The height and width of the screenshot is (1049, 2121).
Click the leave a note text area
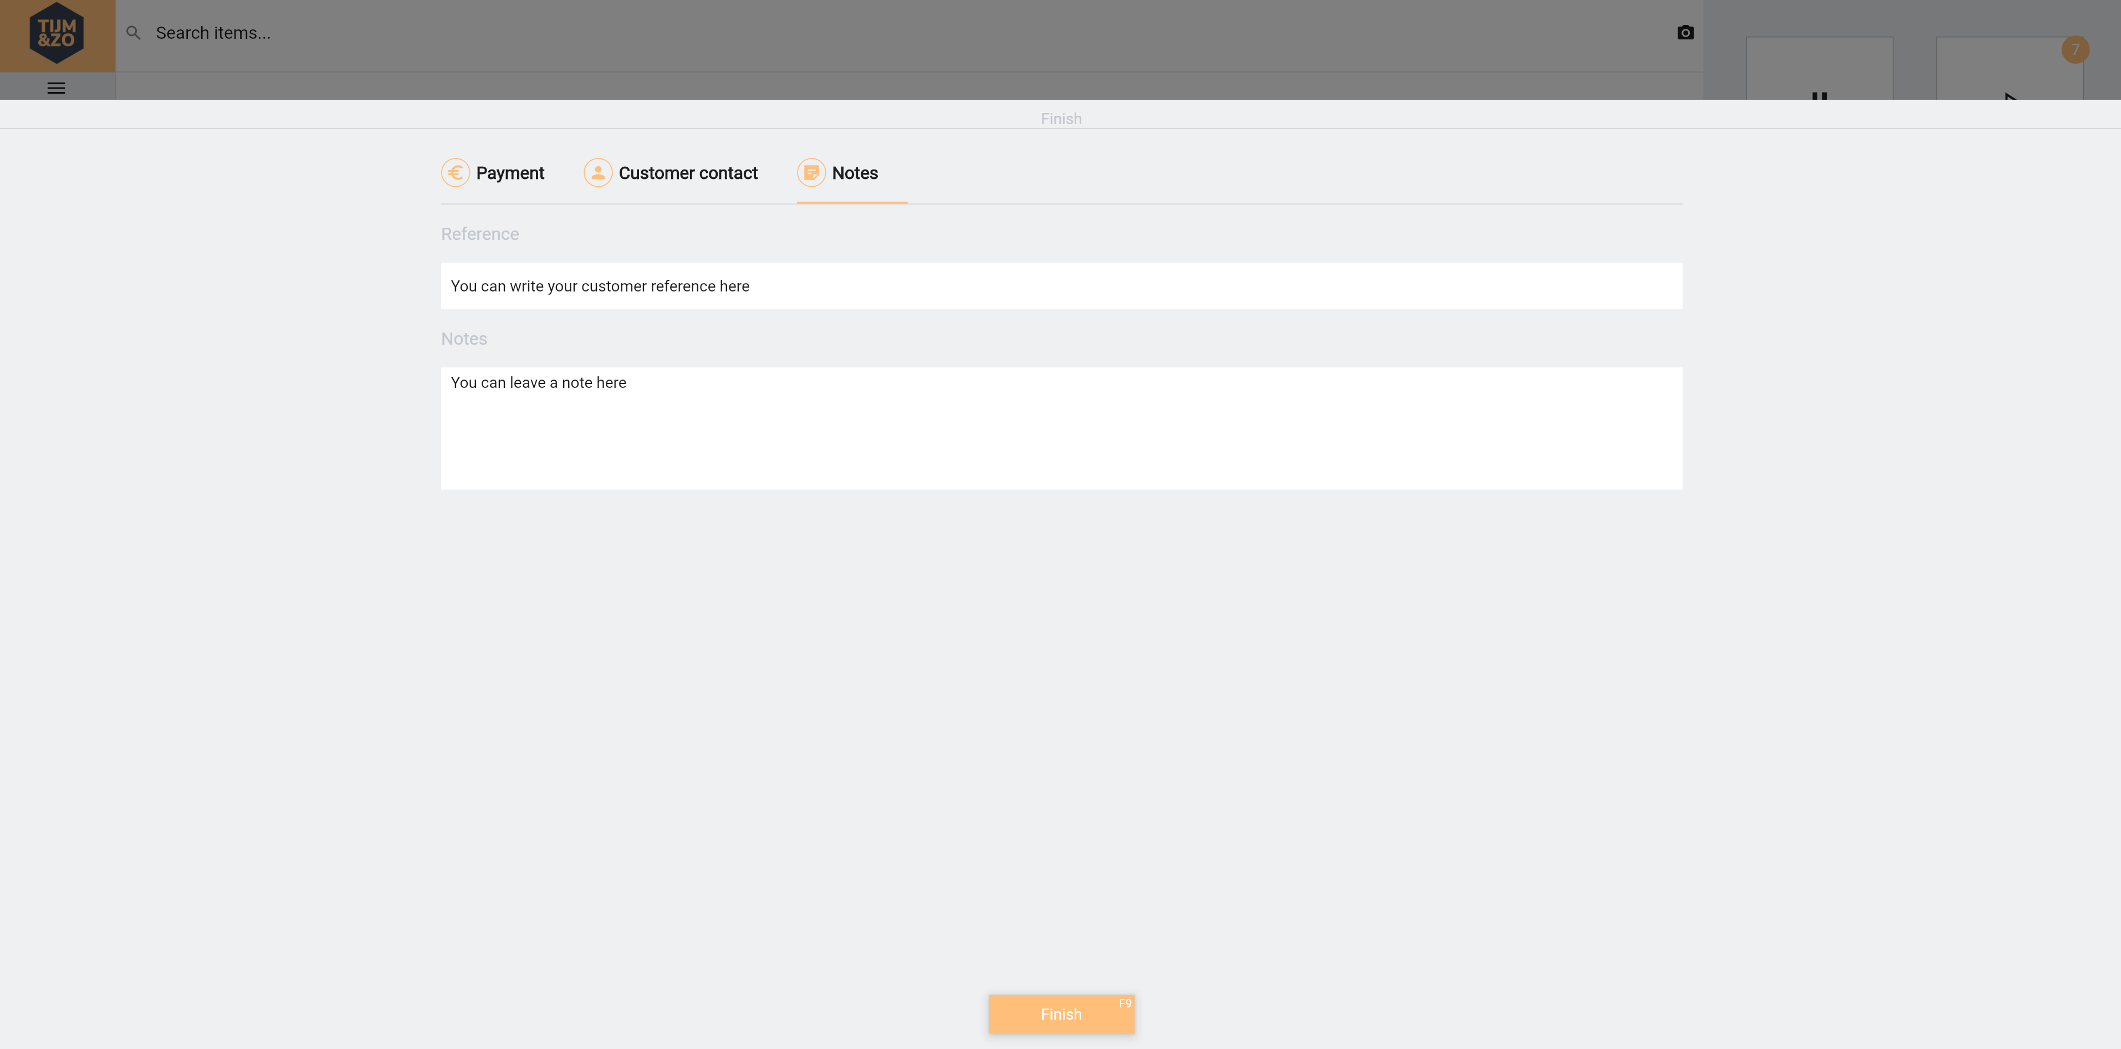[1061, 428]
